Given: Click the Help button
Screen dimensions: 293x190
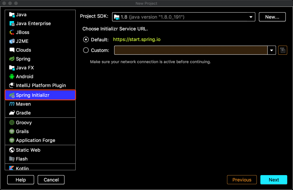Looking at the screenshot, I should (21, 180).
